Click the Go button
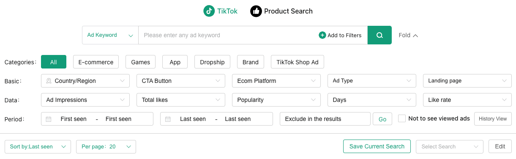The image size is (516, 159). pyautogui.click(x=382, y=119)
